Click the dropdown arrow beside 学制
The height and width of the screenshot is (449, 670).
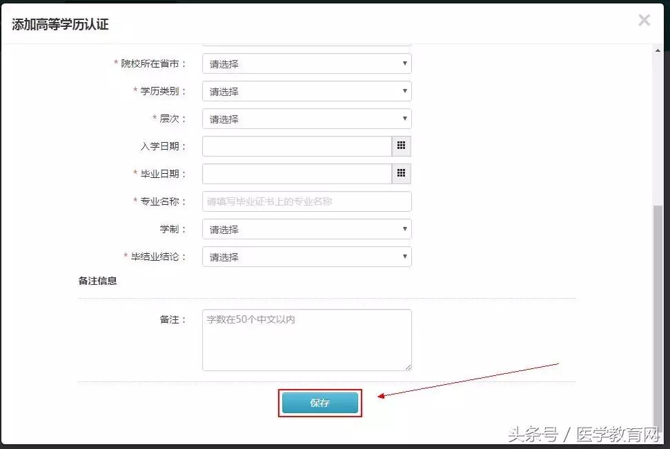click(x=405, y=228)
